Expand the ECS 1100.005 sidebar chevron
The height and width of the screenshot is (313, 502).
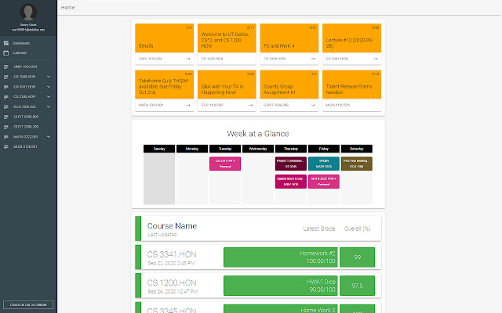pyautogui.click(x=49, y=106)
